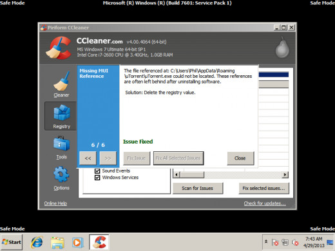The image size is (335, 251).
Task: Open the Cleaner section
Action: [x=61, y=85]
